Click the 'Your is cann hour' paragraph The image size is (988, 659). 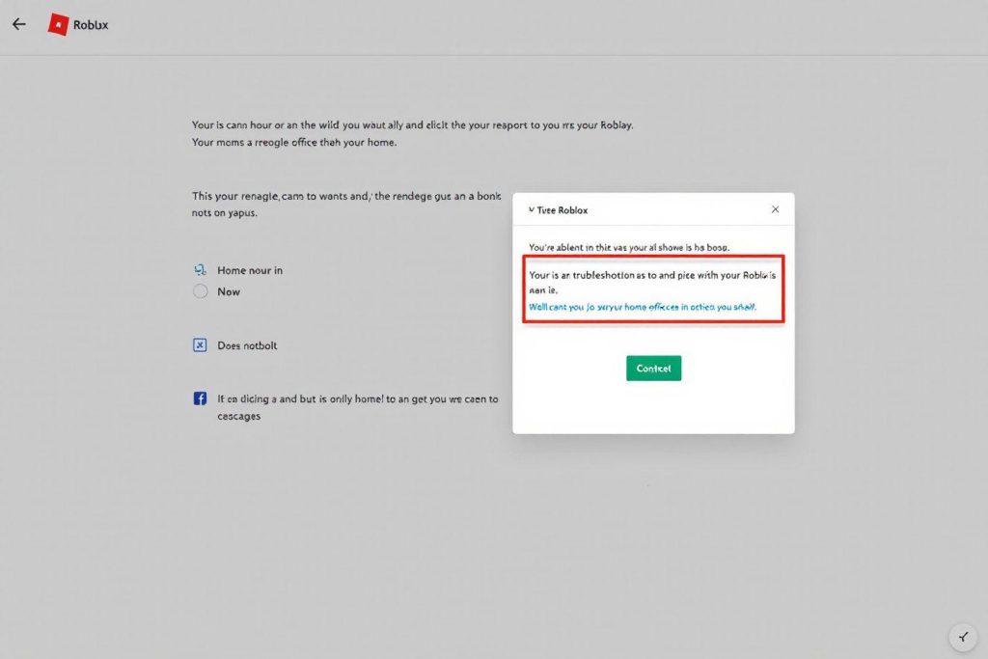(412, 134)
